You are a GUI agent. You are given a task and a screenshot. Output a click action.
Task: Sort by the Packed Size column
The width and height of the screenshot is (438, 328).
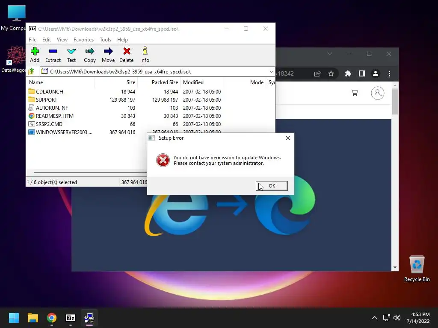pyautogui.click(x=159, y=82)
